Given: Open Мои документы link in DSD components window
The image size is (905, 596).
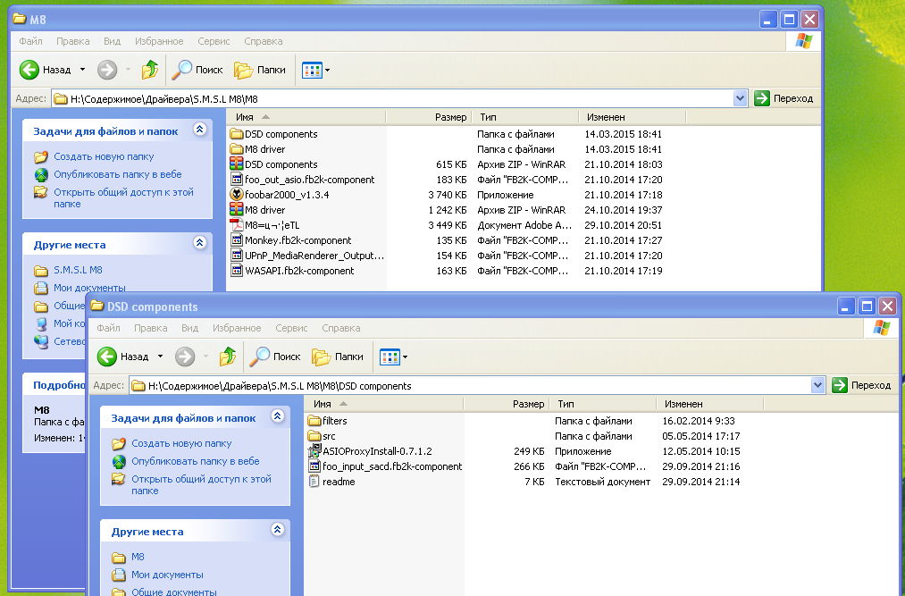Looking at the screenshot, I should pyautogui.click(x=167, y=575).
